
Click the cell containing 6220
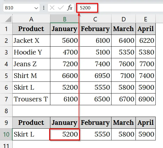tap(145, 41)
